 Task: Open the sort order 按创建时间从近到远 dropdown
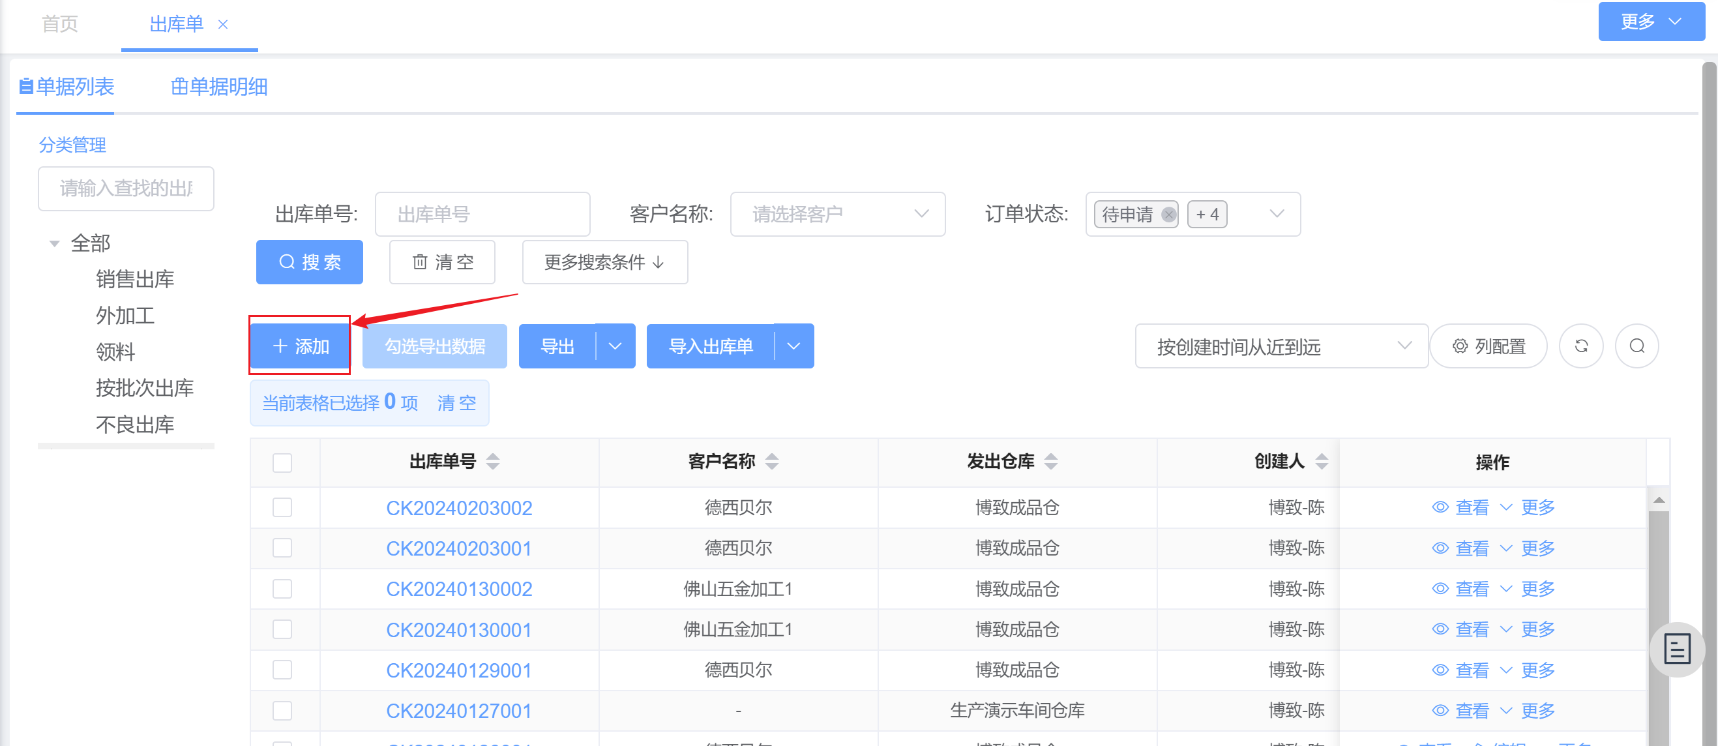[1281, 346]
